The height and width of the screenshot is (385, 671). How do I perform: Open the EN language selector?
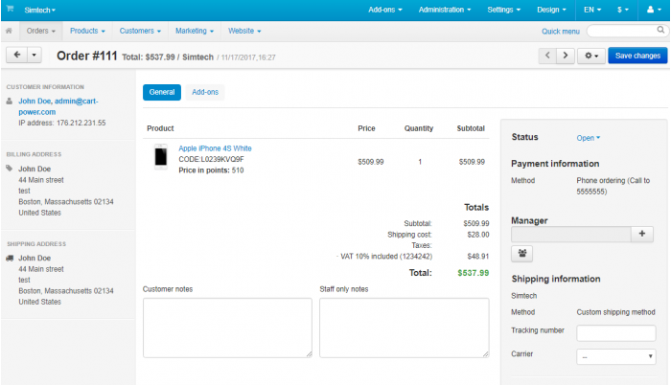[592, 10]
